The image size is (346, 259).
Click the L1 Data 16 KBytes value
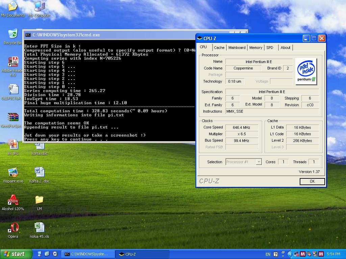[302, 127]
